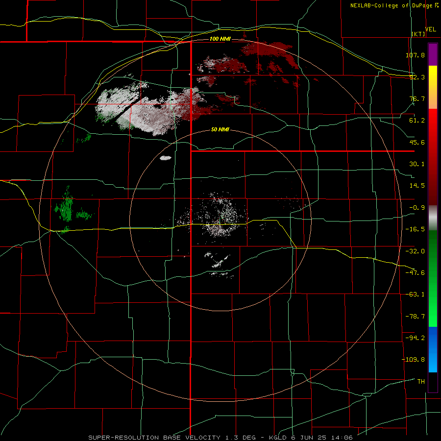Pick the green segment of the color bar
This screenshot has width=441, height=441.
[433, 278]
